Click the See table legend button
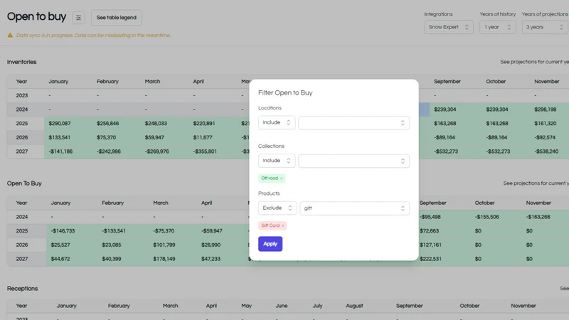Image resolution: width=569 pixels, height=320 pixels. (117, 17)
